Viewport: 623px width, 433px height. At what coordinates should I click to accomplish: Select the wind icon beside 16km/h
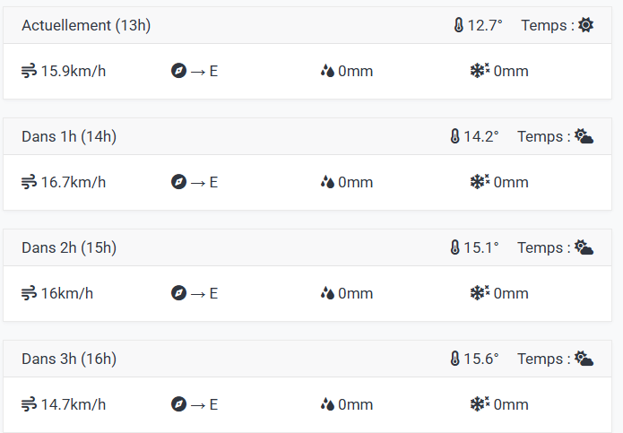29,293
